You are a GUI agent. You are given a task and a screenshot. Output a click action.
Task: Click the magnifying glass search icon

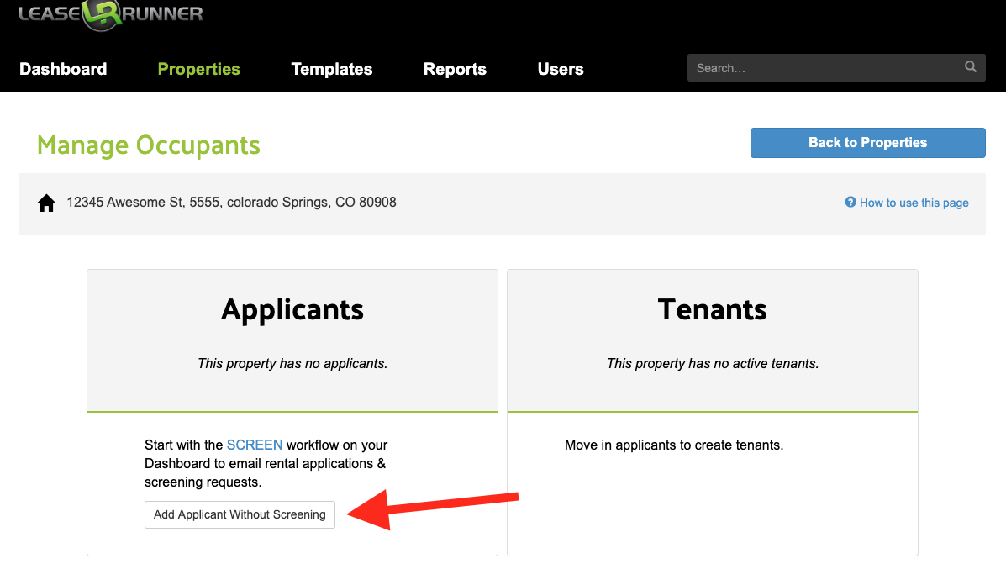[x=971, y=67]
